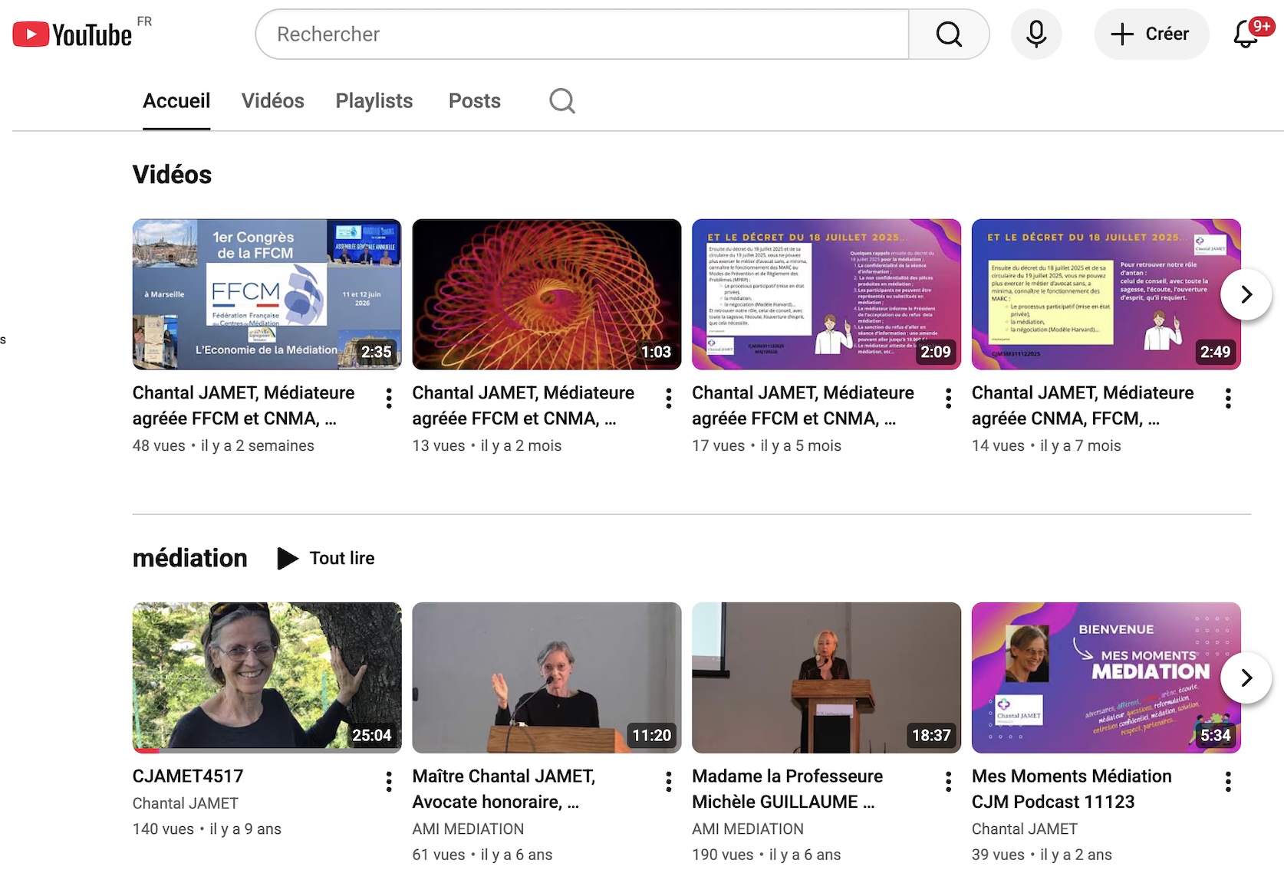Search within channel using magnifier icon
Screen dimensions: 1284x886
562,100
